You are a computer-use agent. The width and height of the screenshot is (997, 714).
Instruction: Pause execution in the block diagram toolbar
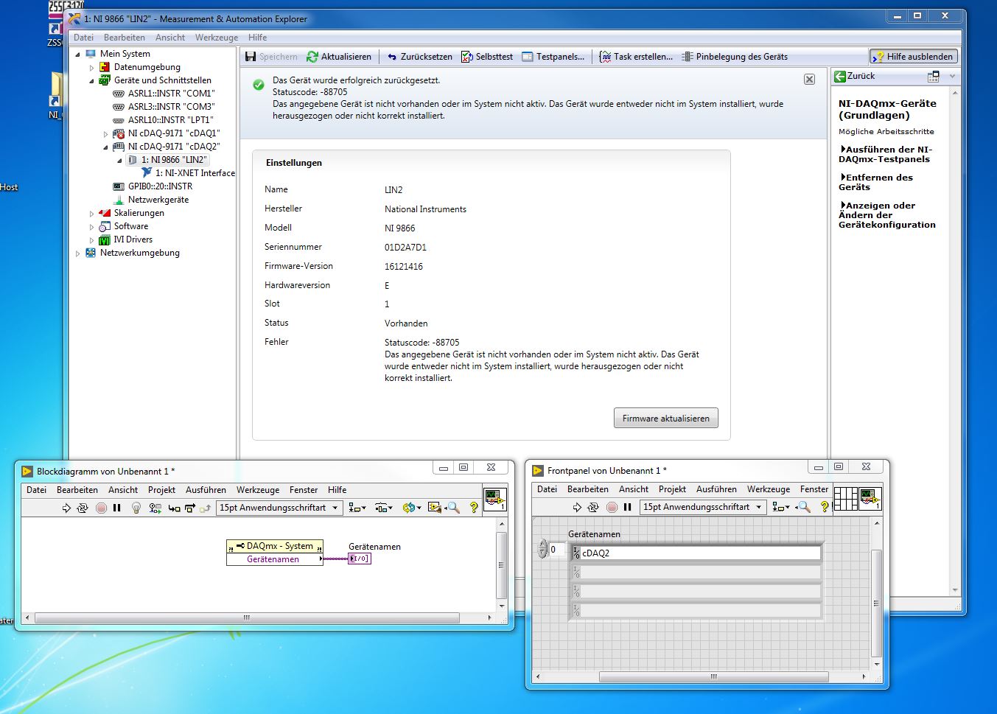pyautogui.click(x=117, y=508)
